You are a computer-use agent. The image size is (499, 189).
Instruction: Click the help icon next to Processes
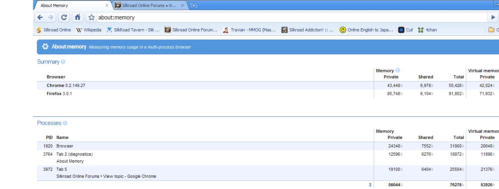point(65,123)
